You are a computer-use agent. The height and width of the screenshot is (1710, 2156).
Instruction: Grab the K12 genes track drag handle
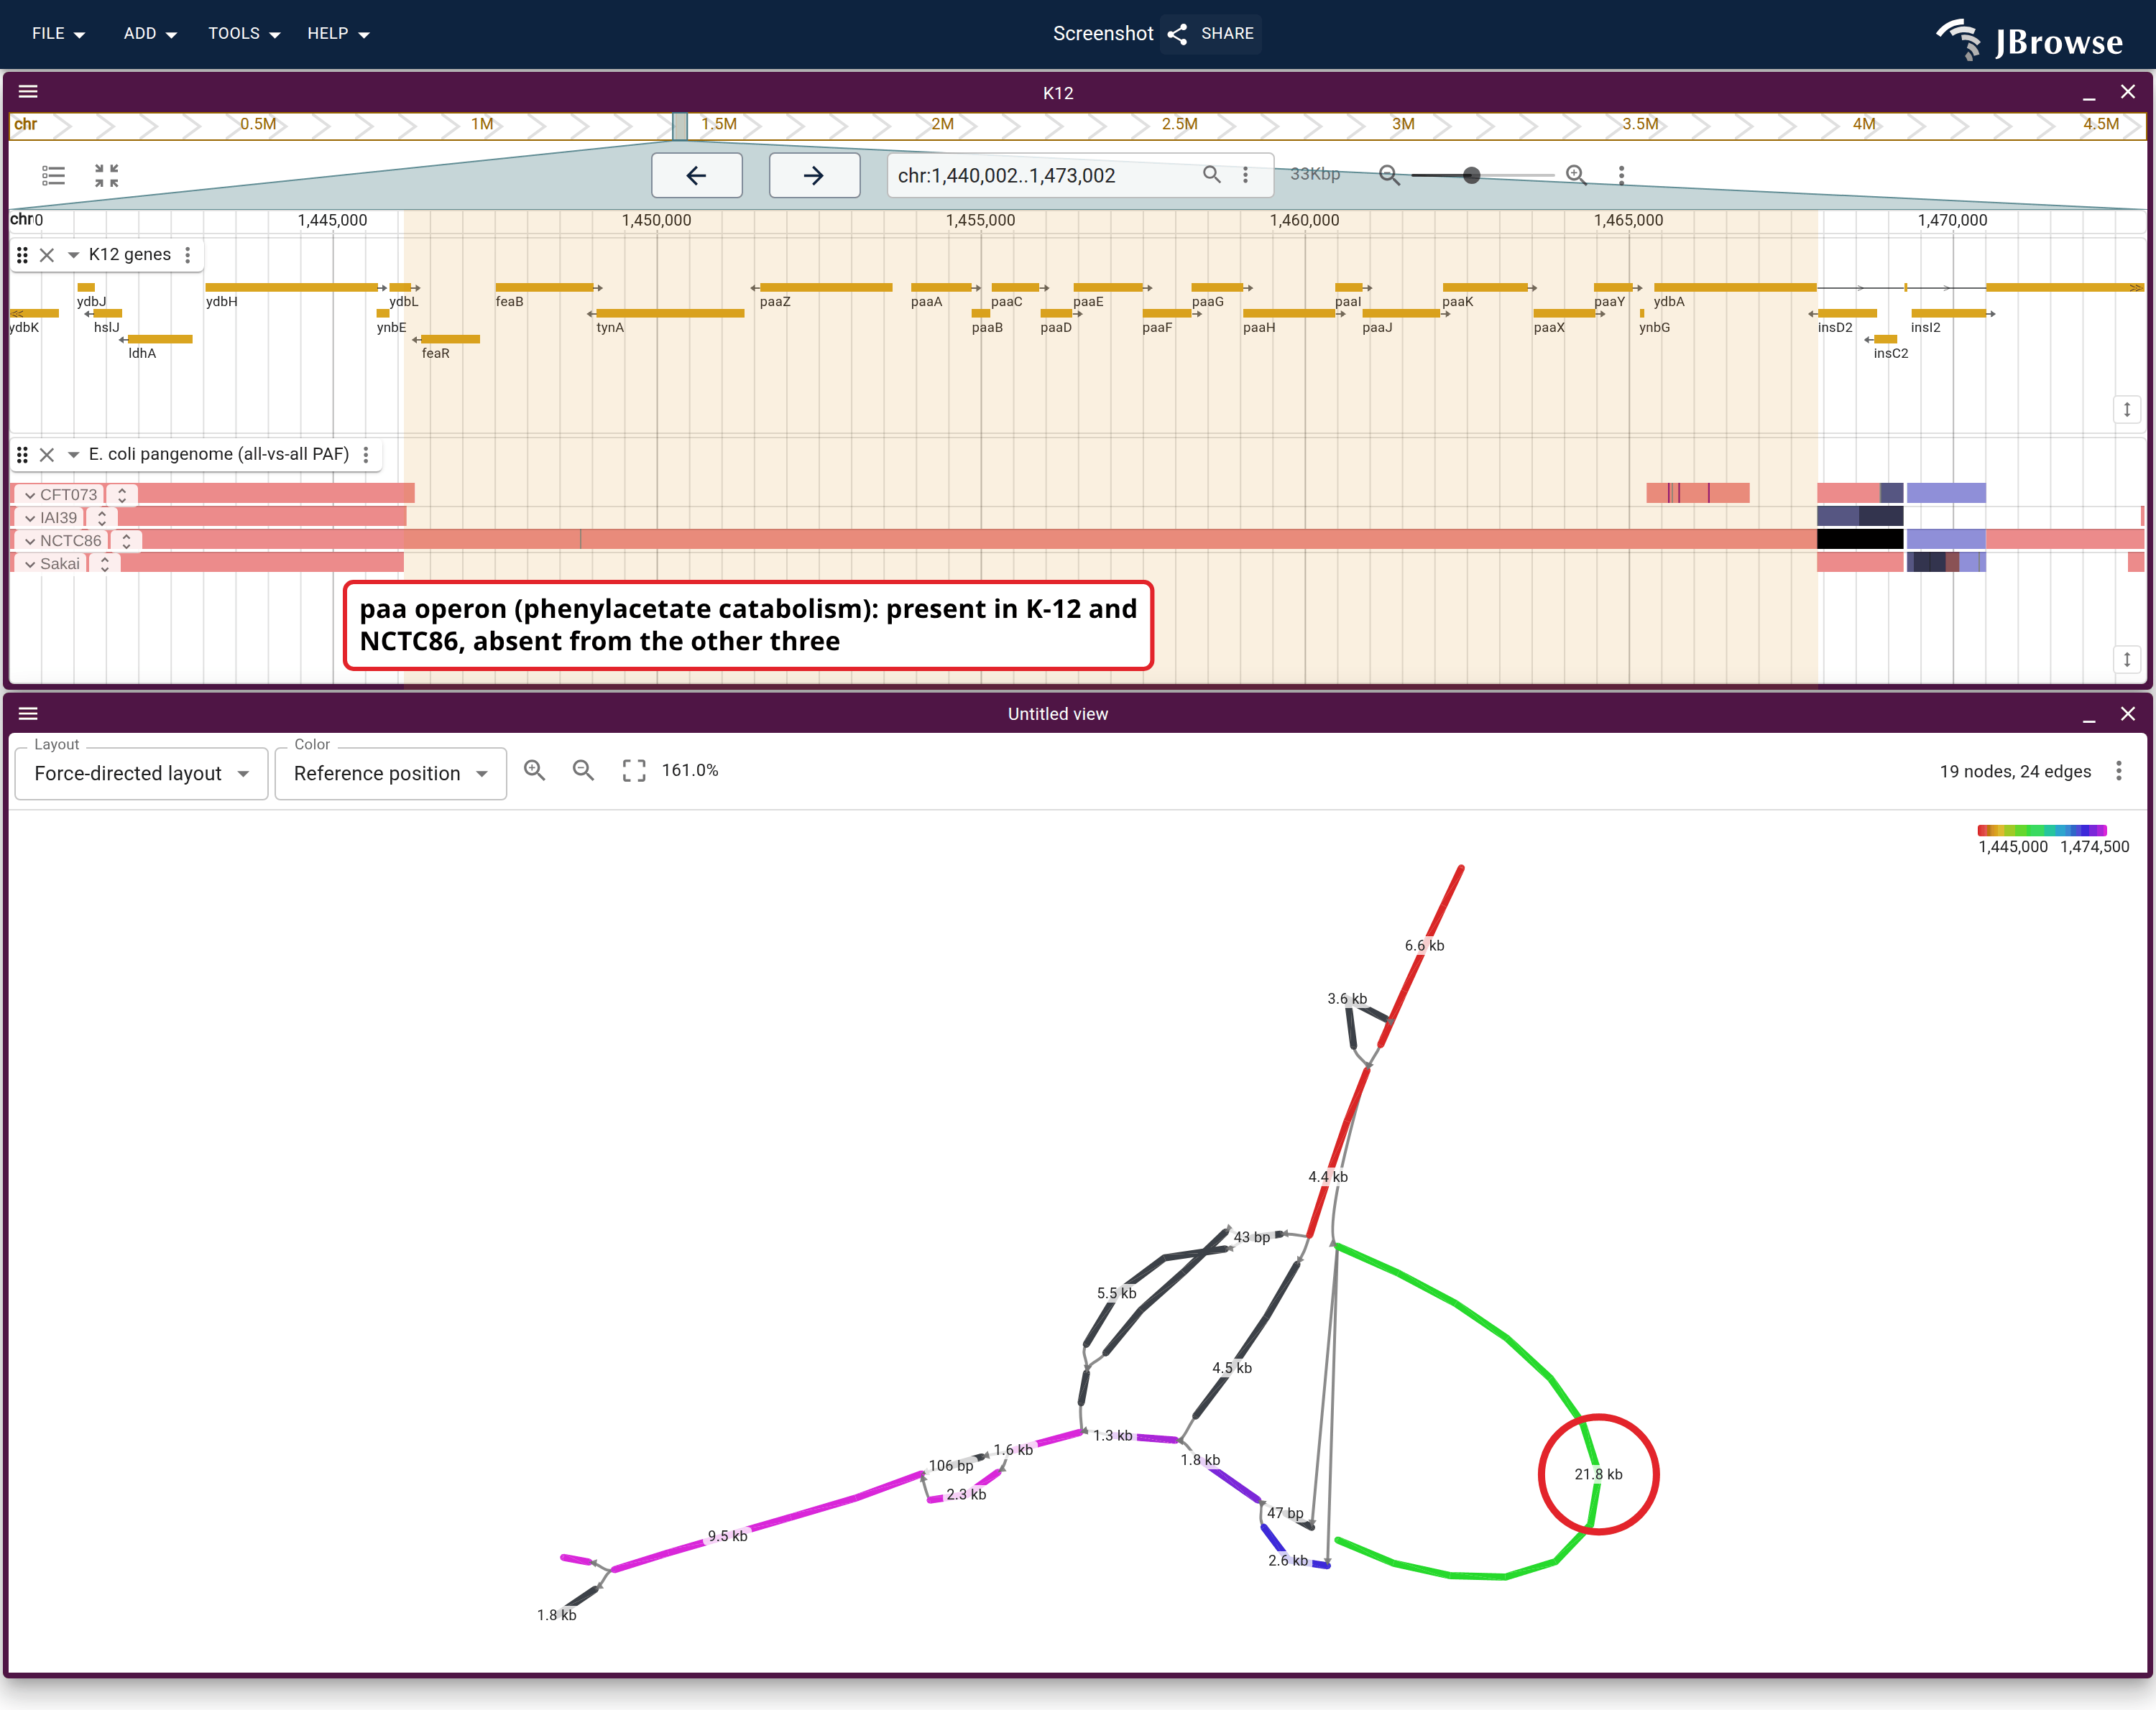coord(22,255)
